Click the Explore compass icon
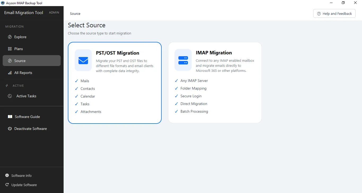Image resolution: width=362 pixels, height=193 pixels. point(10,37)
